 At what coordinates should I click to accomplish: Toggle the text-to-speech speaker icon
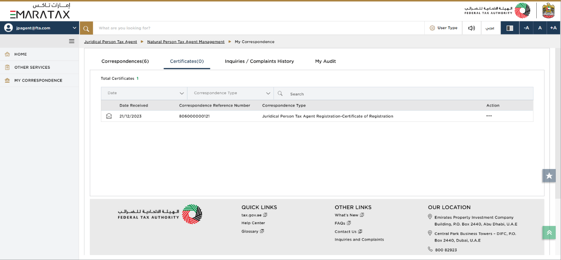tap(472, 28)
